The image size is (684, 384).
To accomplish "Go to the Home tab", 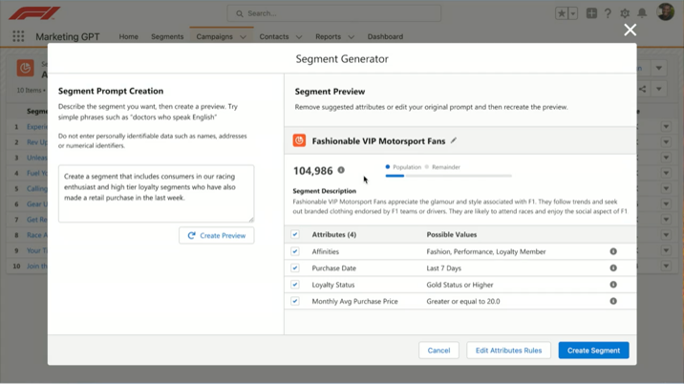I will click(x=128, y=36).
